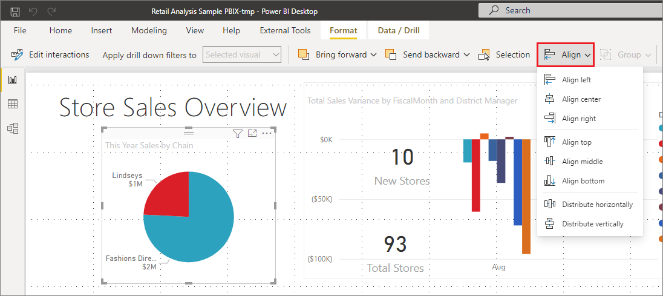Screen dimensions: 663x296
Task: Open the Selection pane
Action: pos(504,55)
